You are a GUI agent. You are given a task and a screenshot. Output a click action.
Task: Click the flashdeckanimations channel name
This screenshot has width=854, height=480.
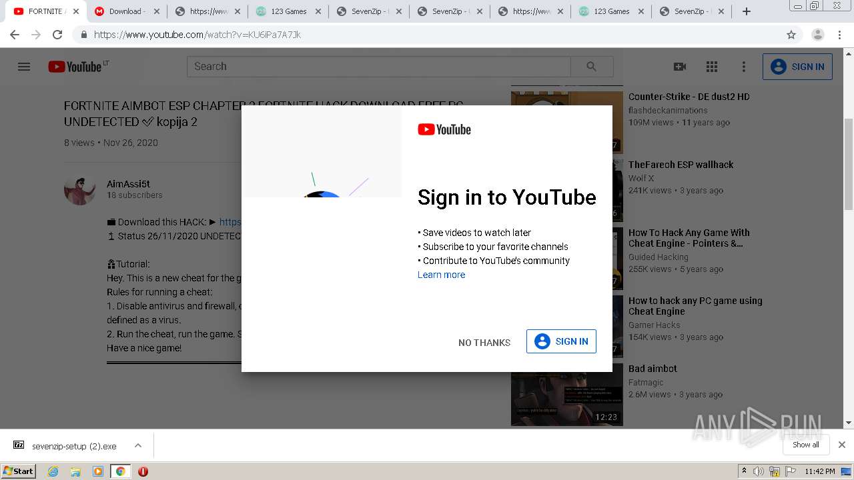(x=668, y=111)
